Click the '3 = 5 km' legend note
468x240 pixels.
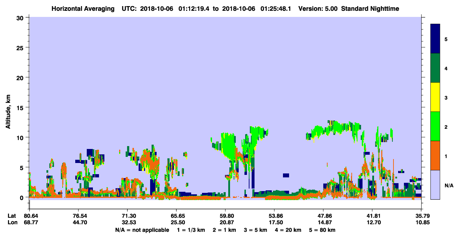point(256,230)
